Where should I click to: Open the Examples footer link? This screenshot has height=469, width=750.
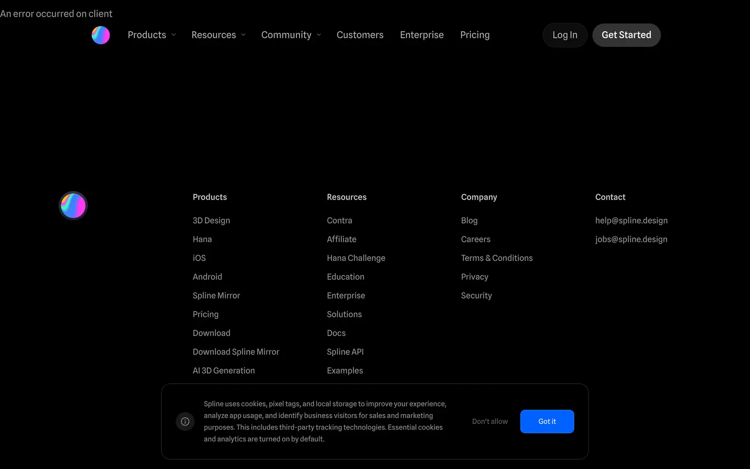(x=345, y=371)
